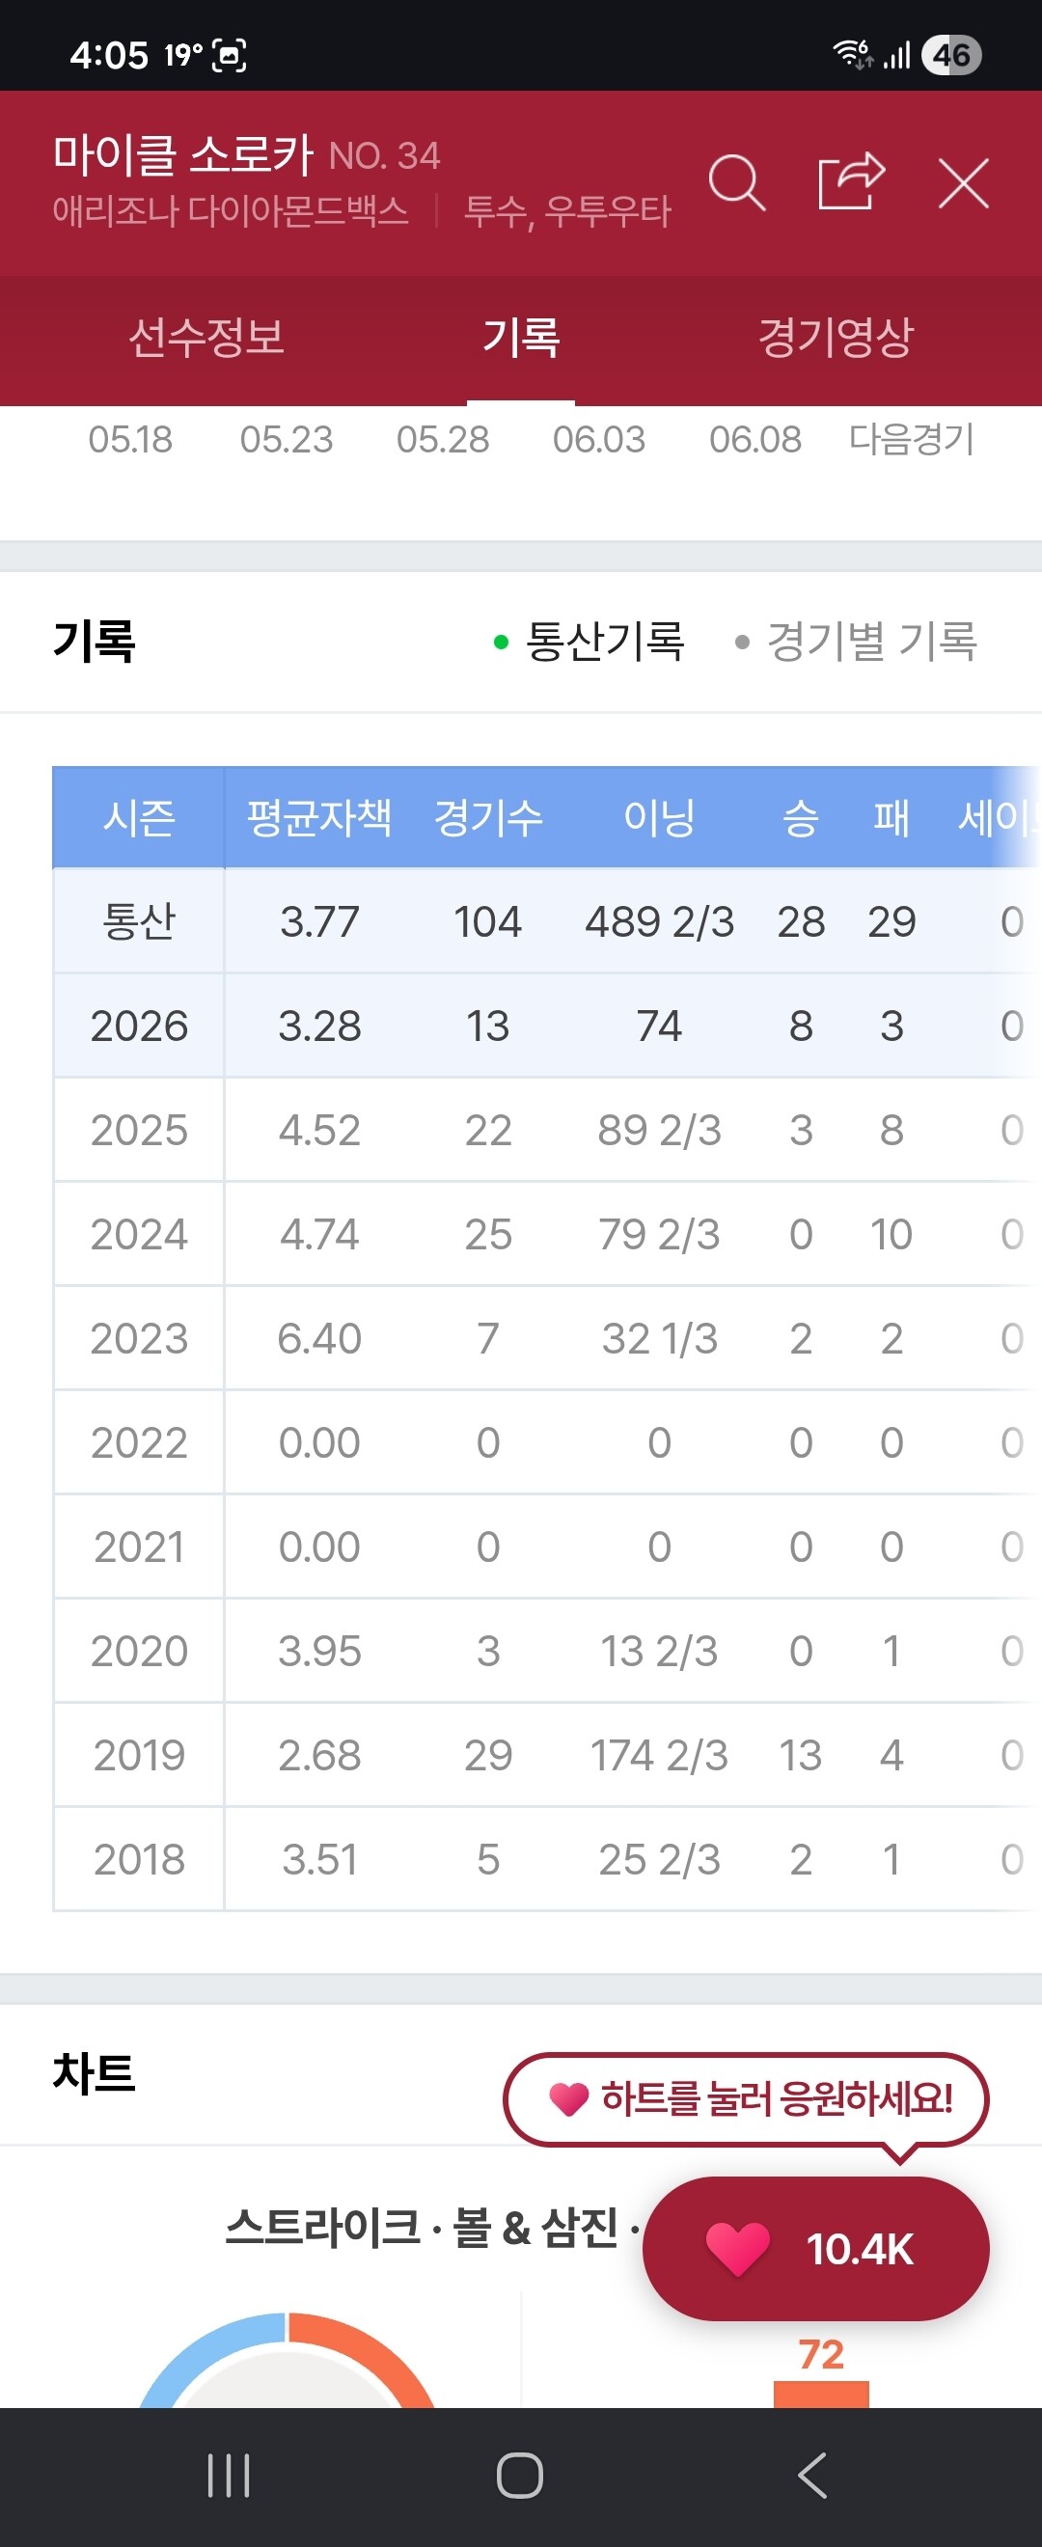Open Android recent apps button
The height and width of the screenshot is (2547, 1042).
pos(229,2475)
